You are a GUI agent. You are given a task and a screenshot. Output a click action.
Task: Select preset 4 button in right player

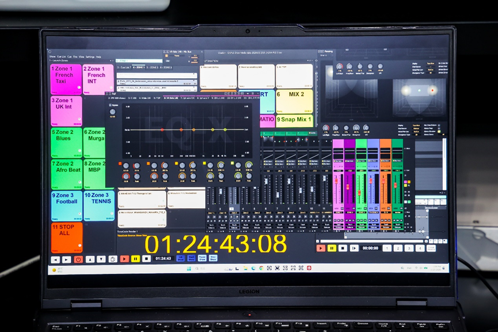[x=420, y=248]
